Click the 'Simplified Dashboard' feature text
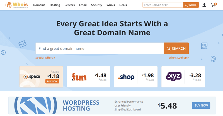The image size is (223, 116). point(128,110)
